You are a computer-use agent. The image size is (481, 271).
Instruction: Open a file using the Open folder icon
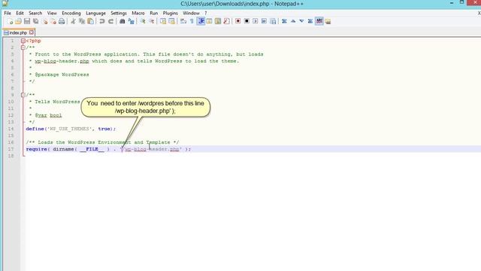18,21
